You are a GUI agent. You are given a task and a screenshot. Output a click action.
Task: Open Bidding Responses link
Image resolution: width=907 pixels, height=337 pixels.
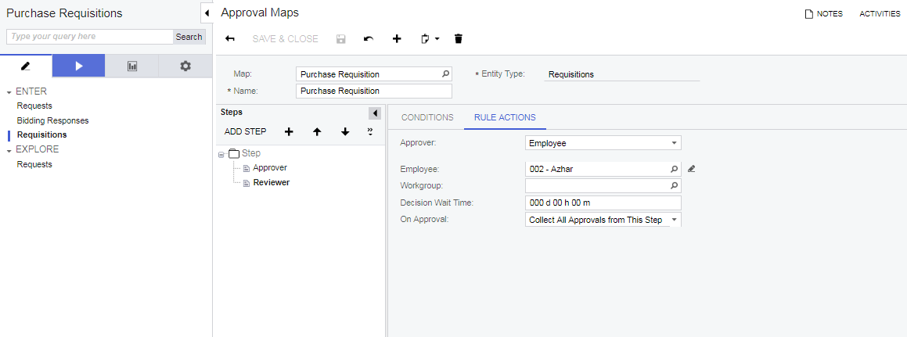tap(52, 120)
